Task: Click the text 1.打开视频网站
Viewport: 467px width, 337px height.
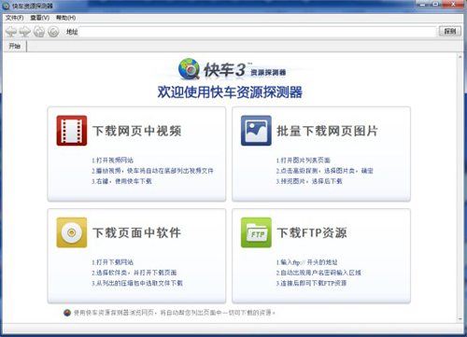Action: pos(112,161)
